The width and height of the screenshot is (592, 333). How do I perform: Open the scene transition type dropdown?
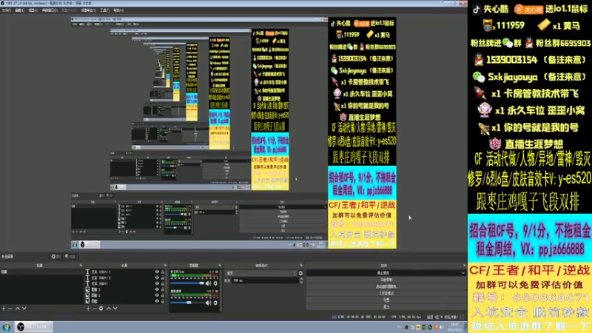tap(261, 273)
